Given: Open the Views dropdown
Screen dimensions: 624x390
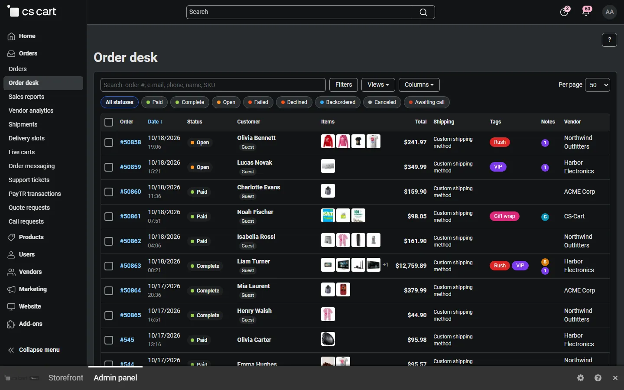Looking at the screenshot, I should 378,85.
